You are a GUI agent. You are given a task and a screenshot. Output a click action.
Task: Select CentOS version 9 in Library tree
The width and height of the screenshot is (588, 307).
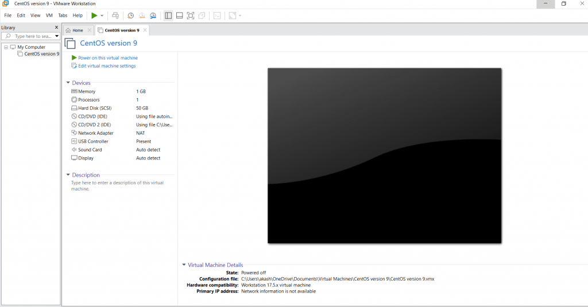pyautogui.click(x=41, y=54)
